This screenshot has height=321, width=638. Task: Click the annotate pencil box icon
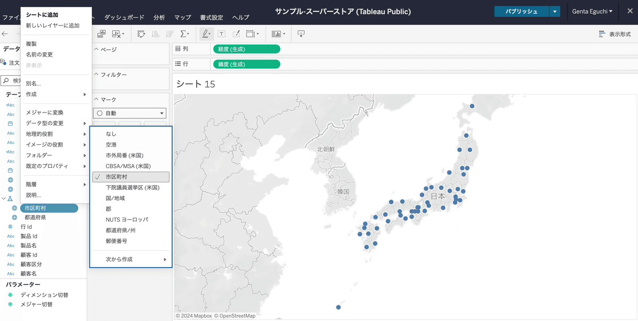(237, 33)
